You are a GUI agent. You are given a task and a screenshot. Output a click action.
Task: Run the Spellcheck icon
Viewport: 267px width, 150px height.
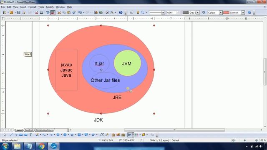(48, 12)
